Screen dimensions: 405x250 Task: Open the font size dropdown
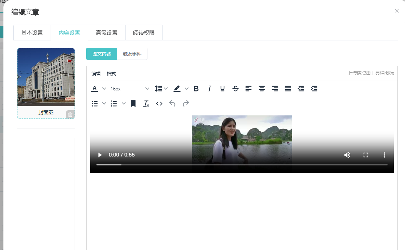(147, 88)
